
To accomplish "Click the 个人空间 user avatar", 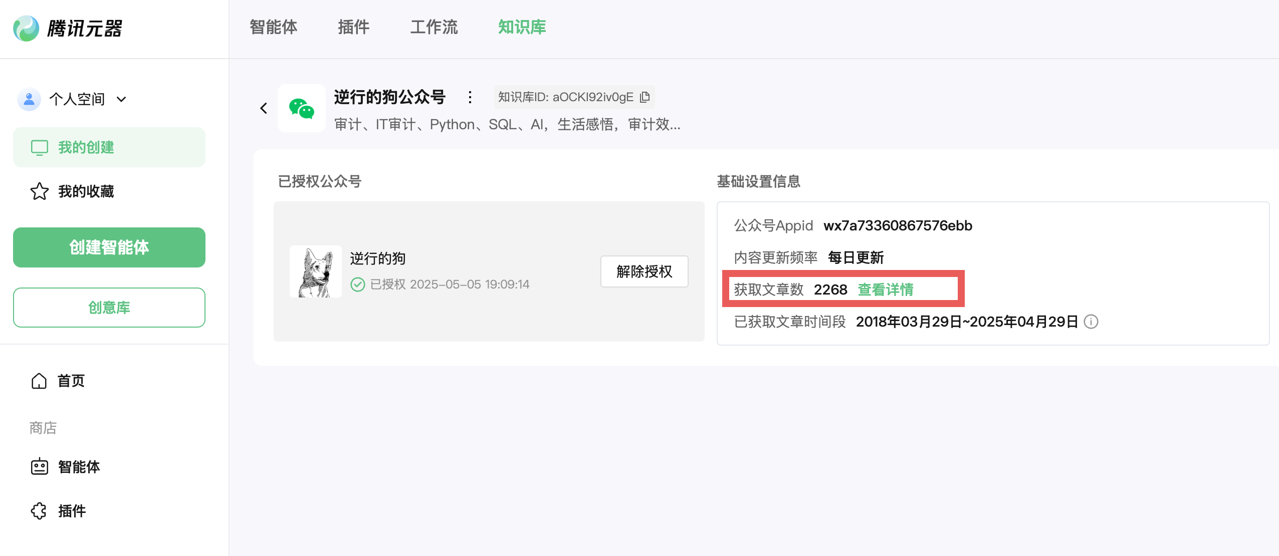I will [29, 99].
